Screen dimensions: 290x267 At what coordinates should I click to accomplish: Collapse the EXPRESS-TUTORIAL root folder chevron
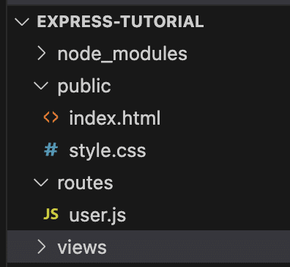(22, 21)
